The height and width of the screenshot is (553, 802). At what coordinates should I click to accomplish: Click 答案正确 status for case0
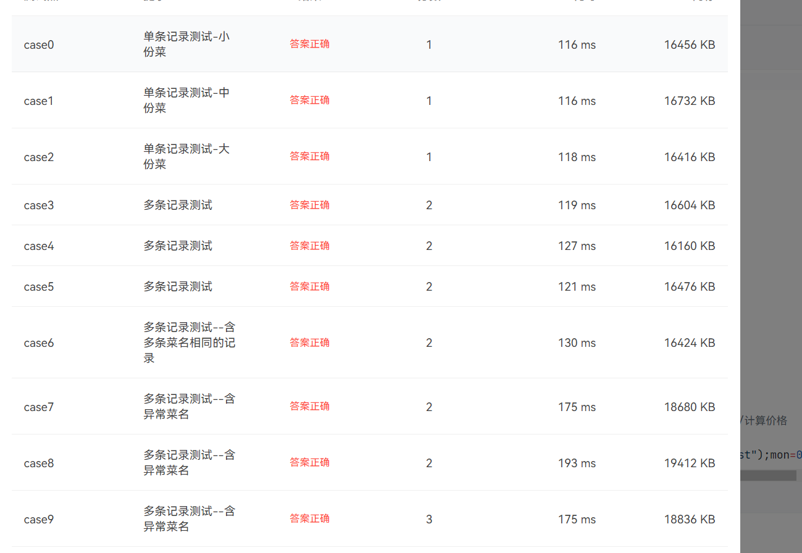pos(309,44)
